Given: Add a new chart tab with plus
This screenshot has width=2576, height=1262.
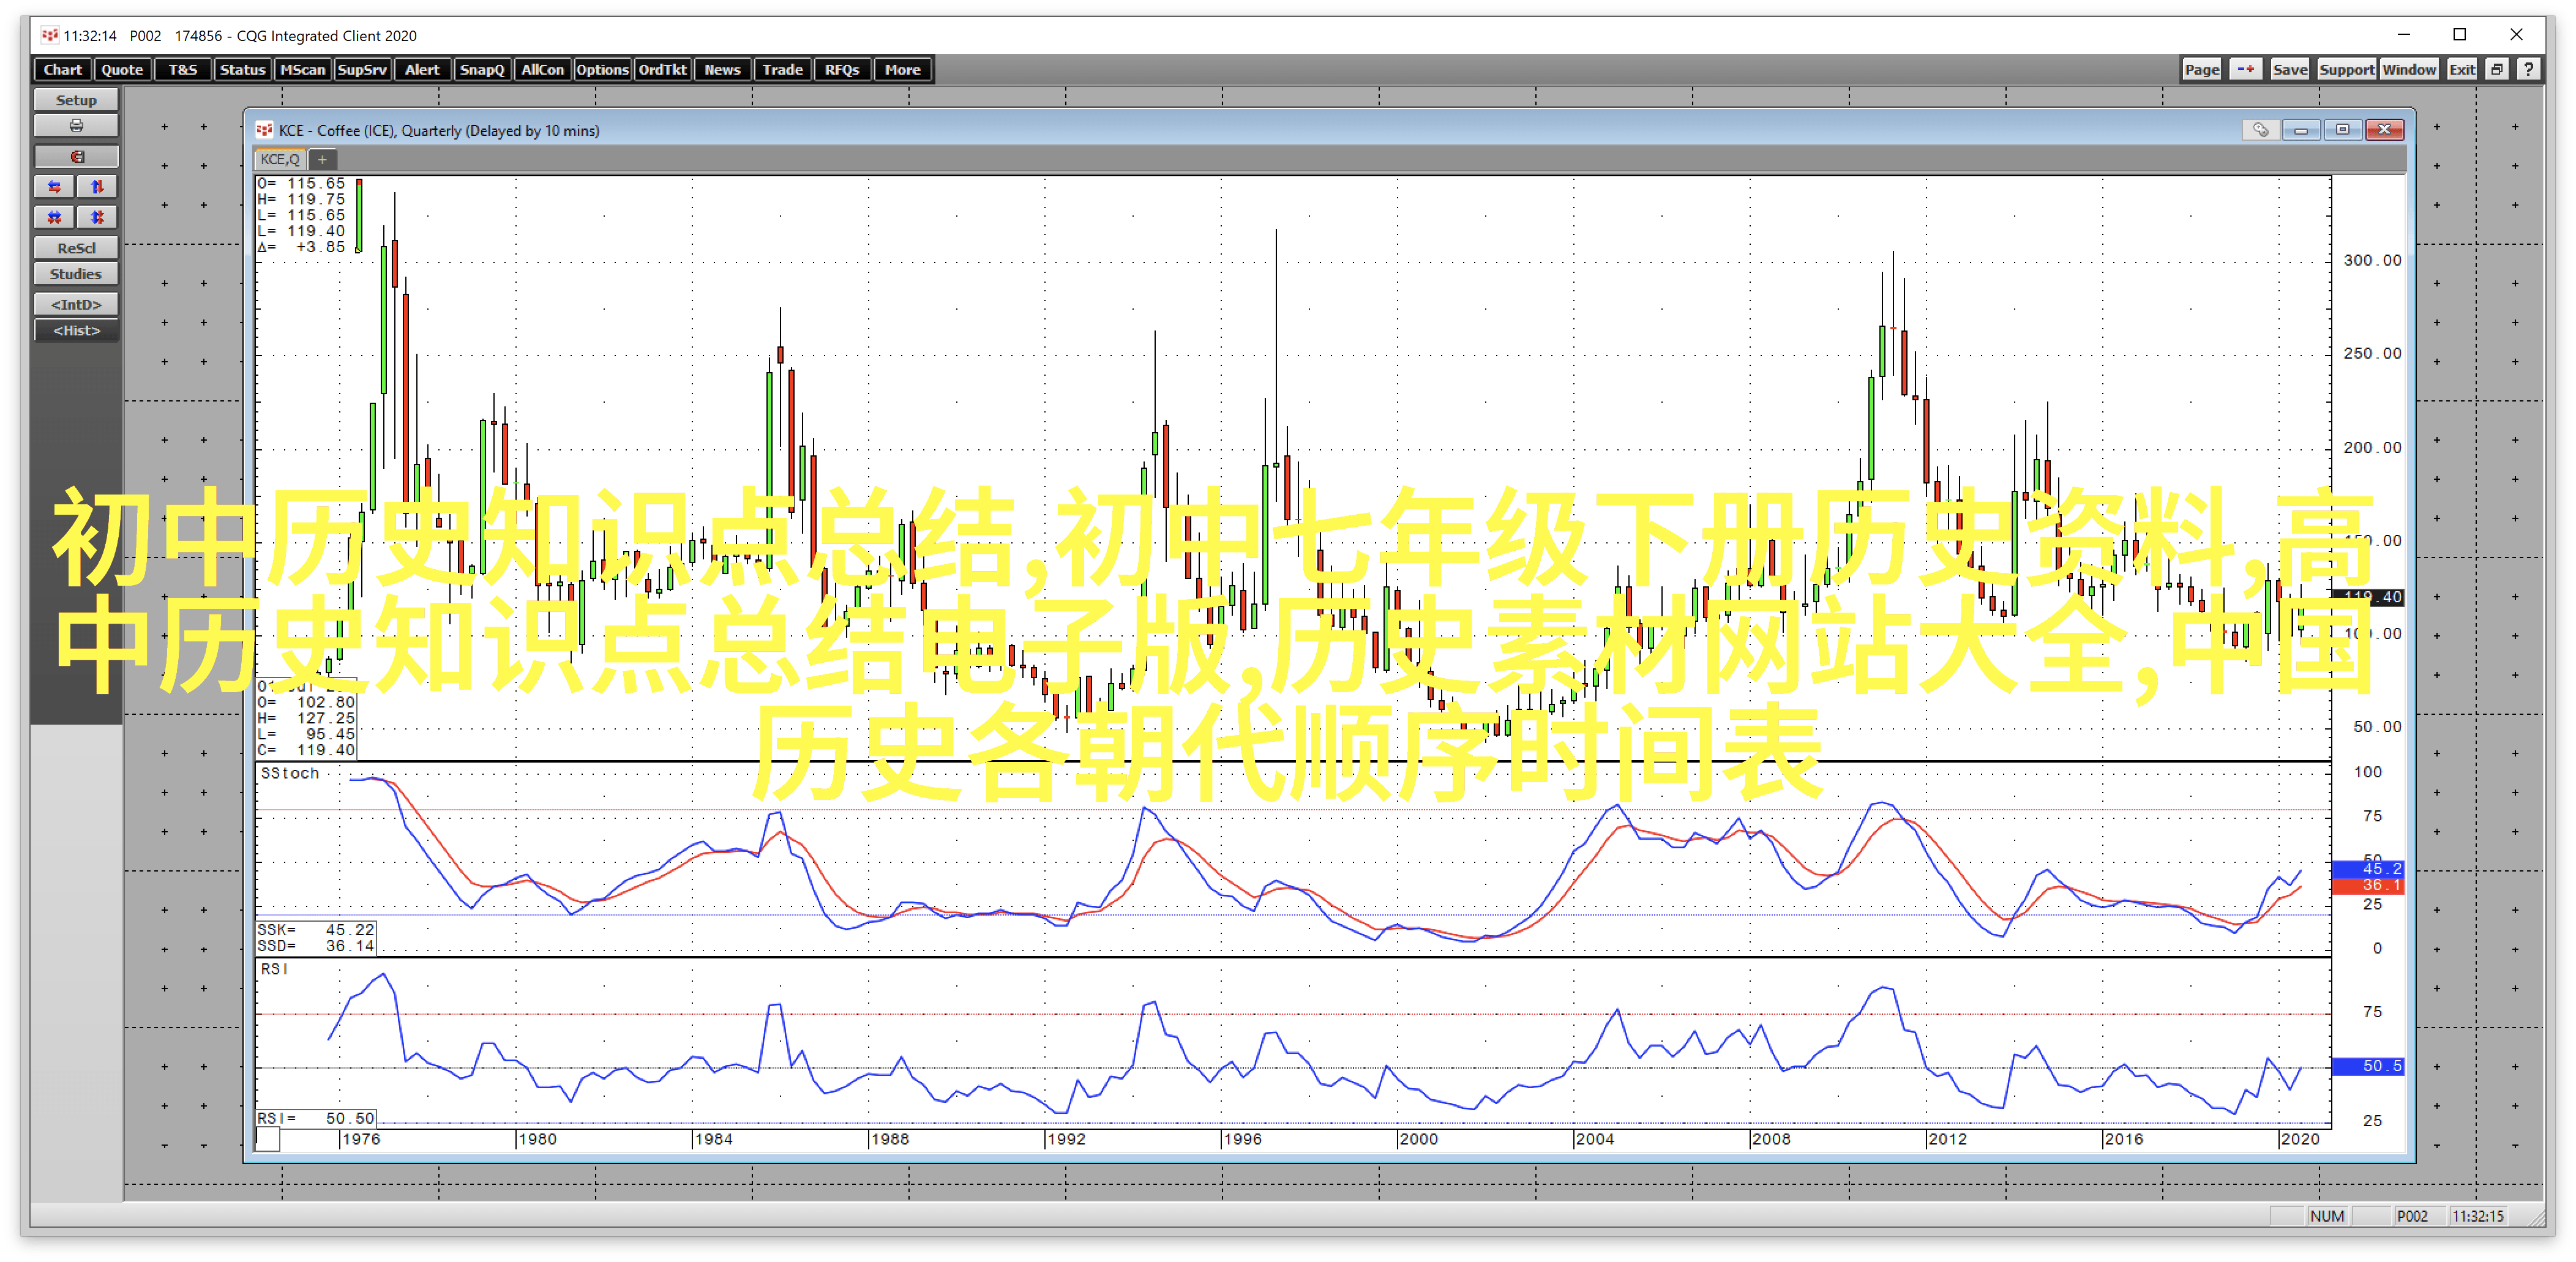Looking at the screenshot, I should [x=322, y=159].
